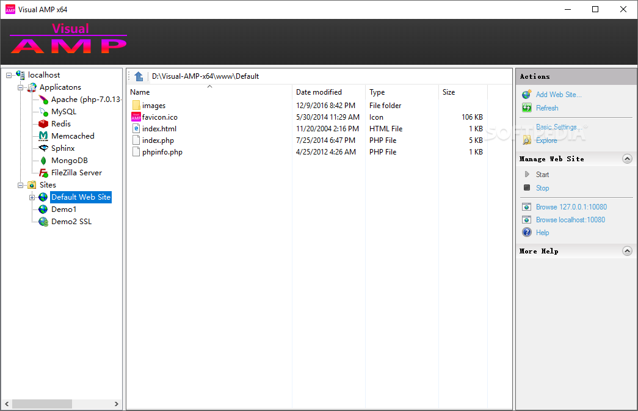
Task: Click the Stop action link
Action: click(542, 188)
